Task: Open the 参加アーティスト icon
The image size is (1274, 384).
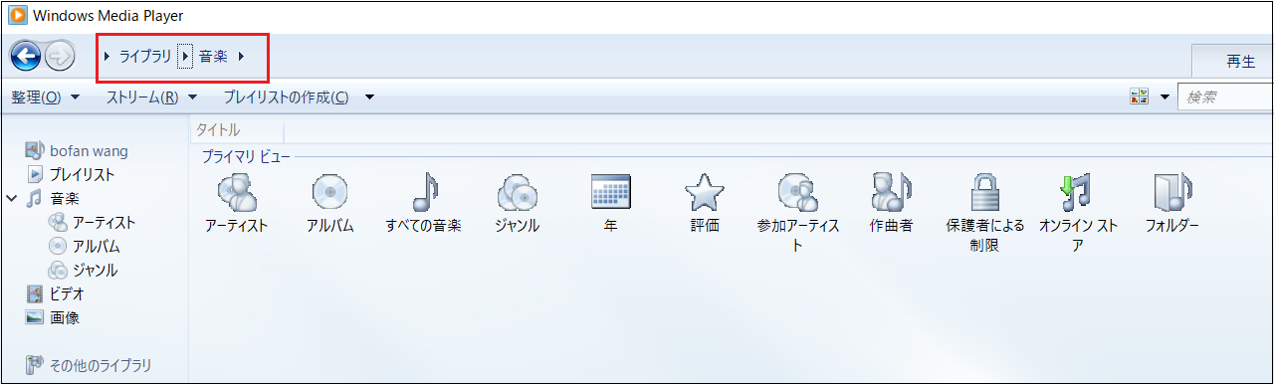Action: pyautogui.click(x=798, y=191)
